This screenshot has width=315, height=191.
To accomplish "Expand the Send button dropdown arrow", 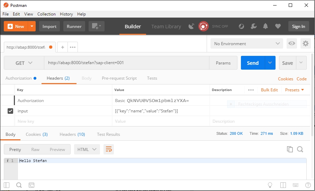I will tap(270, 63).
